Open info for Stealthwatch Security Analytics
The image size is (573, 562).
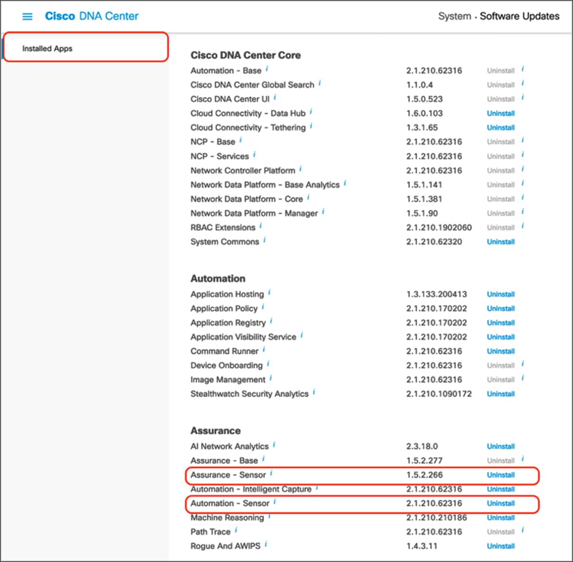314,392
